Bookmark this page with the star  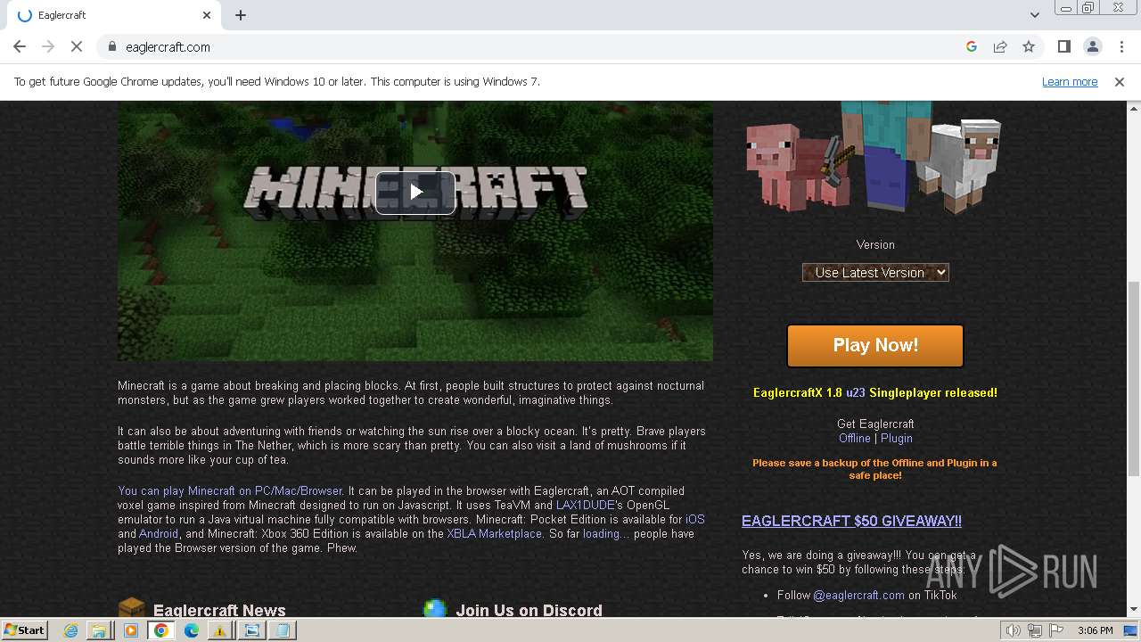[x=1029, y=46]
